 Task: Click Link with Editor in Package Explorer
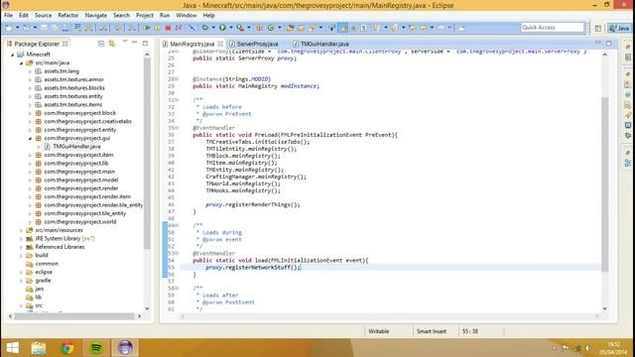coord(111,44)
